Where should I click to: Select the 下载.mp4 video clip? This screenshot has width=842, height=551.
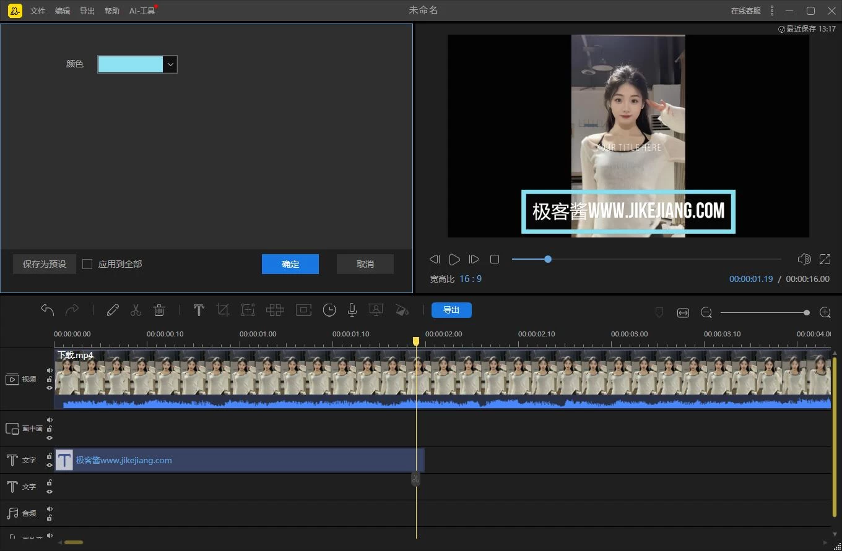[443, 379]
